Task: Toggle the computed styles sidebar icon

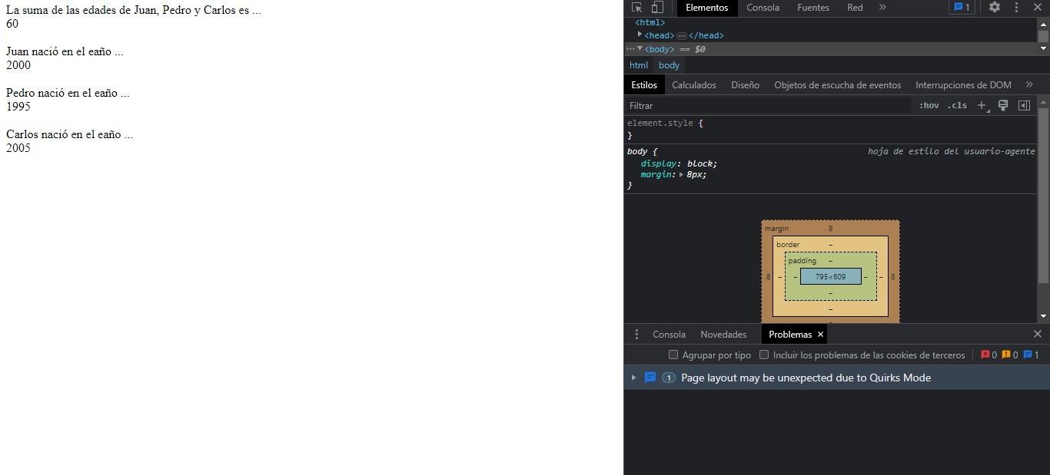Action: point(1024,106)
